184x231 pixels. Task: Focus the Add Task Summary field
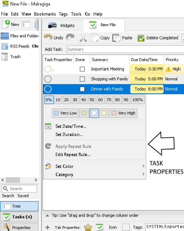point(125,49)
